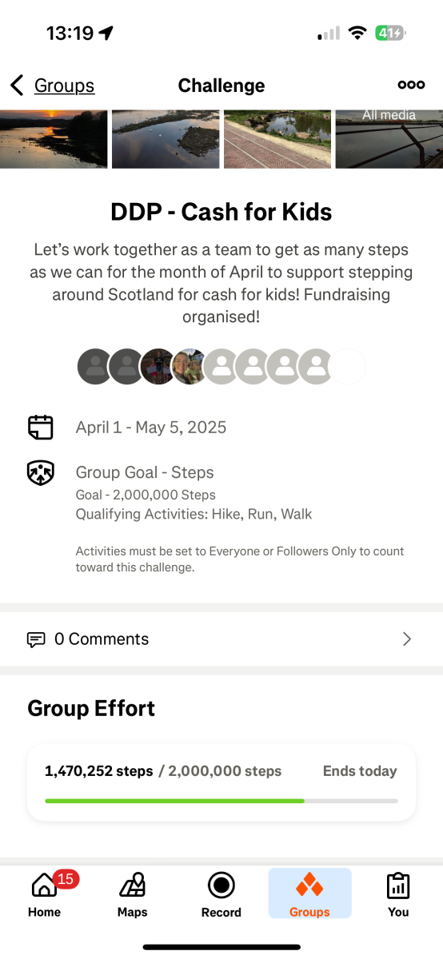443x959 pixels.
Task: Tap the group goal shield badge icon
Action: [40, 472]
